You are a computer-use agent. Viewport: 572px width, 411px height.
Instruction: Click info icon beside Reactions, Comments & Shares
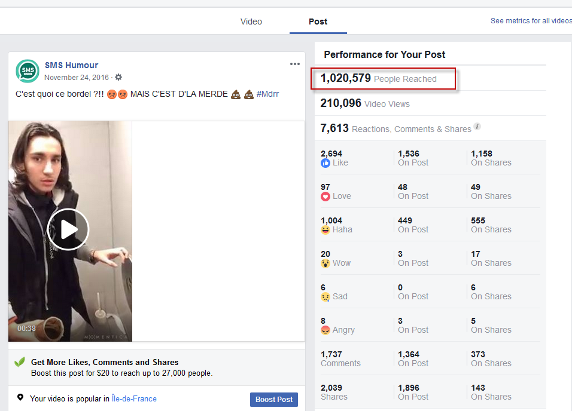click(477, 127)
